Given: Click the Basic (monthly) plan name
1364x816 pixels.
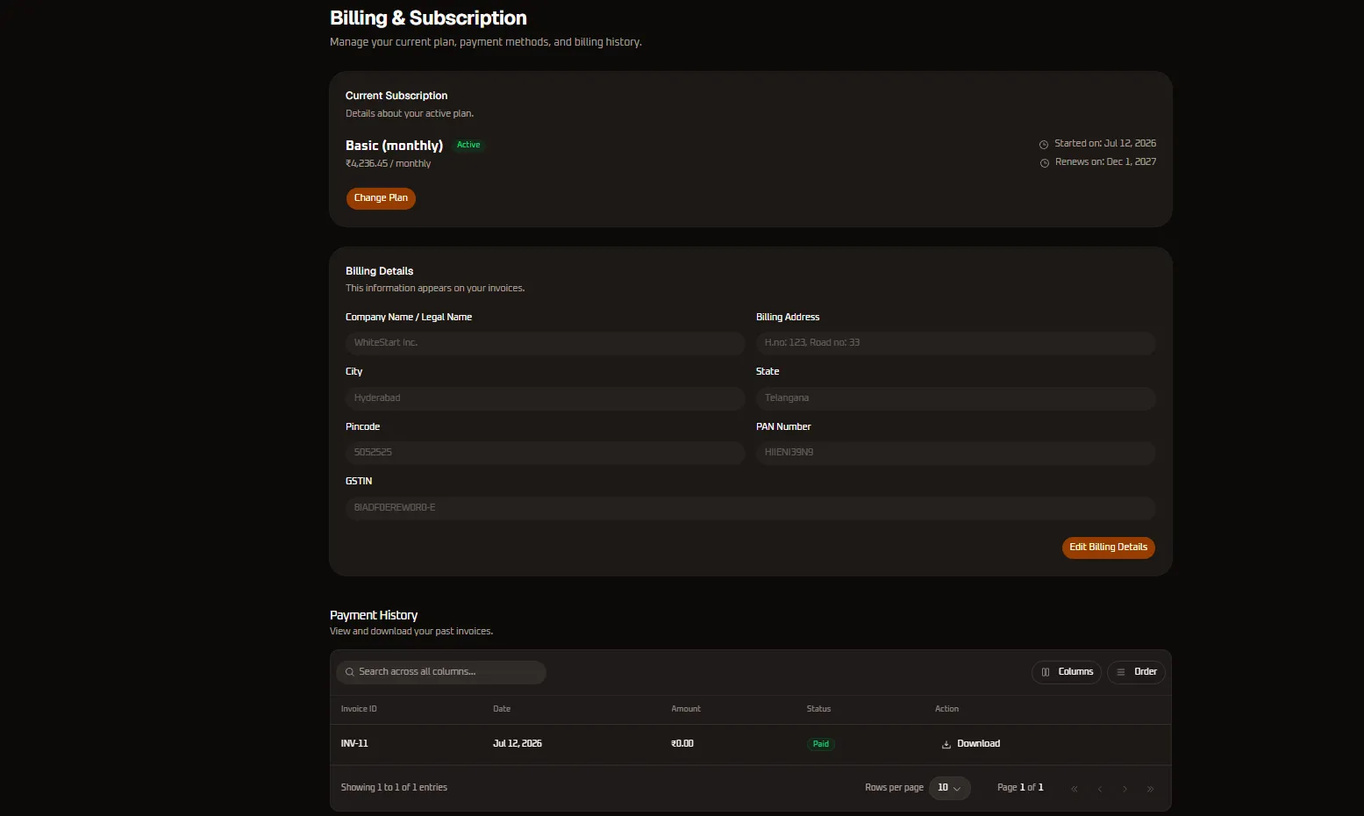Looking at the screenshot, I should (x=394, y=146).
